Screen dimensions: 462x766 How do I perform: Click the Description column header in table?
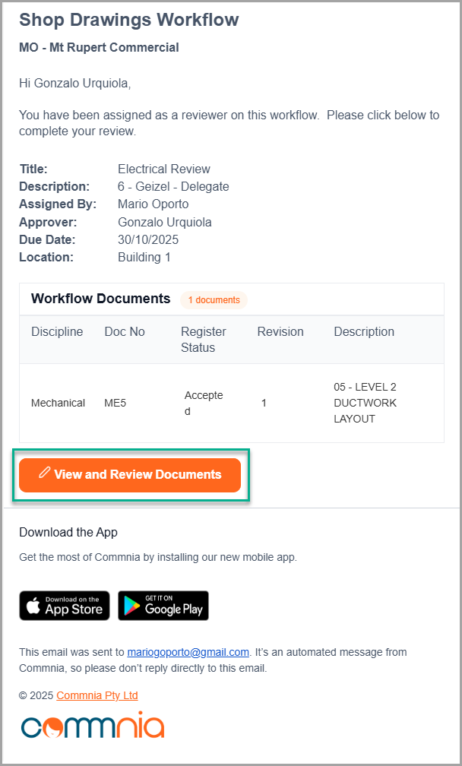coord(364,332)
